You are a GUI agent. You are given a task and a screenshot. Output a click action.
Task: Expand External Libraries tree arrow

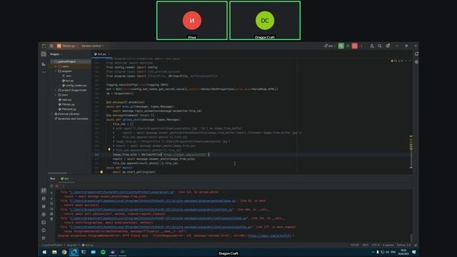(52, 114)
